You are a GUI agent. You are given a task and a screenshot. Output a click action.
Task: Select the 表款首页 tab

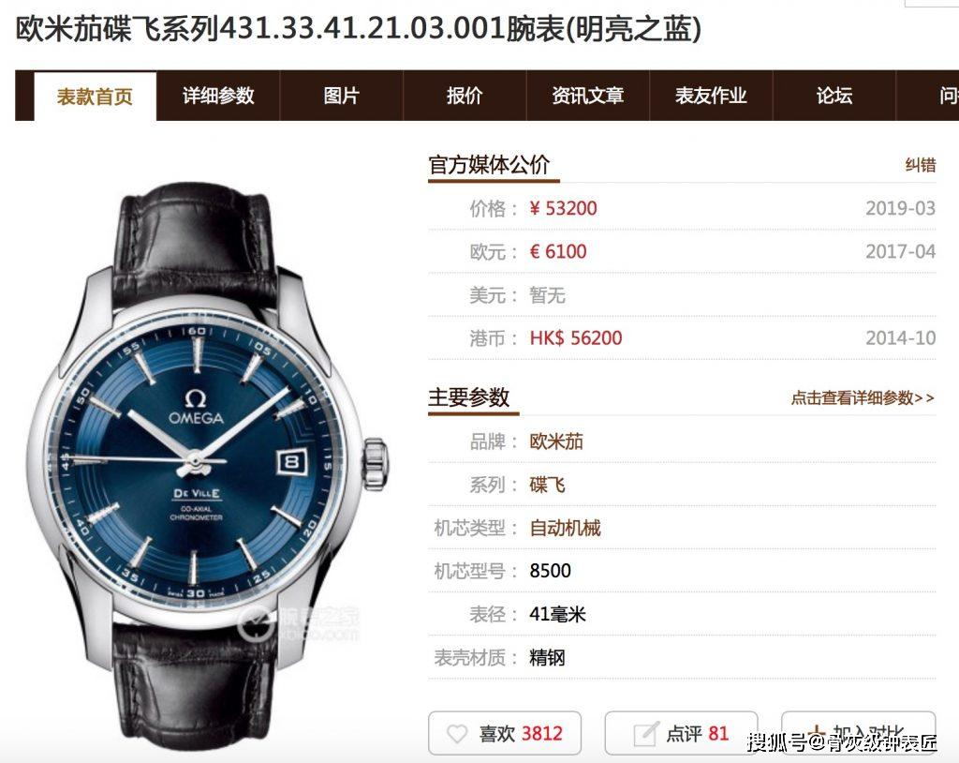click(x=95, y=97)
